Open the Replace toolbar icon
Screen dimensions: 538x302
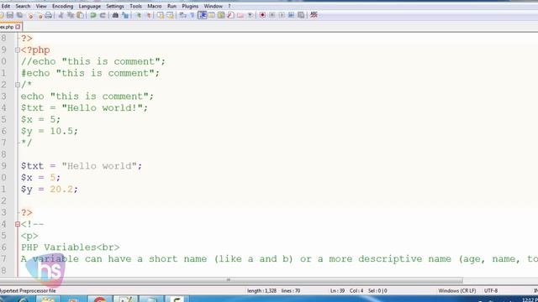pos(125,15)
